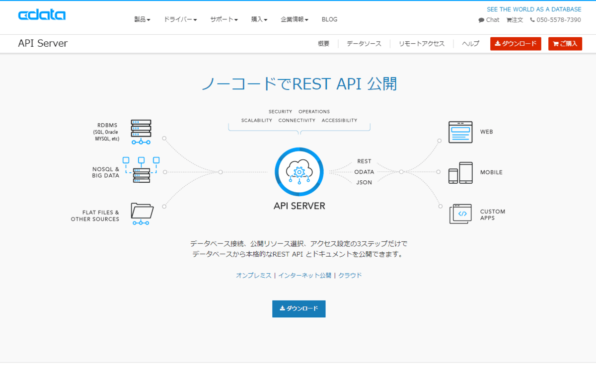Open the リモートアクセス tab
Screen dimensions: 596x367
(x=422, y=44)
